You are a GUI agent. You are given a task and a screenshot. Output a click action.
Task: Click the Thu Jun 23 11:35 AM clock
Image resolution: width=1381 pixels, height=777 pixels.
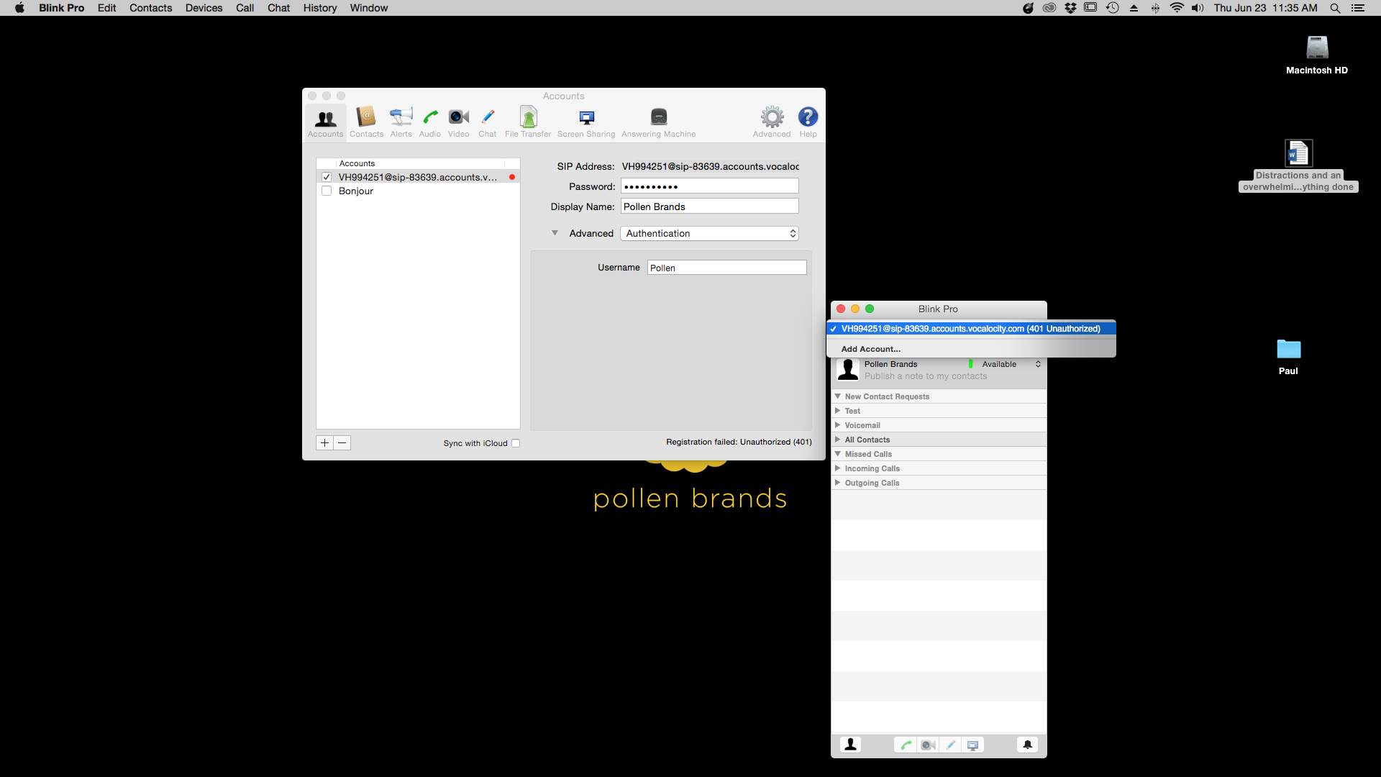coord(1265,8)
